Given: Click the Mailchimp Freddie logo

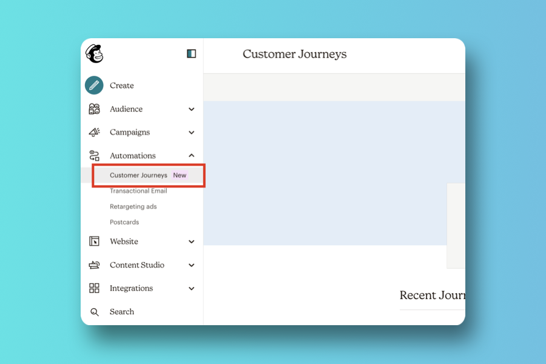Looking at the screenshot, I should point(95,53).
